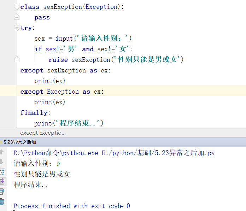
Task: Click the fold end marker beside pass
Action: tap(17, 17)
